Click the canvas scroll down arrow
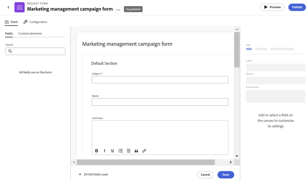308x181 pixels. [237, 156]
